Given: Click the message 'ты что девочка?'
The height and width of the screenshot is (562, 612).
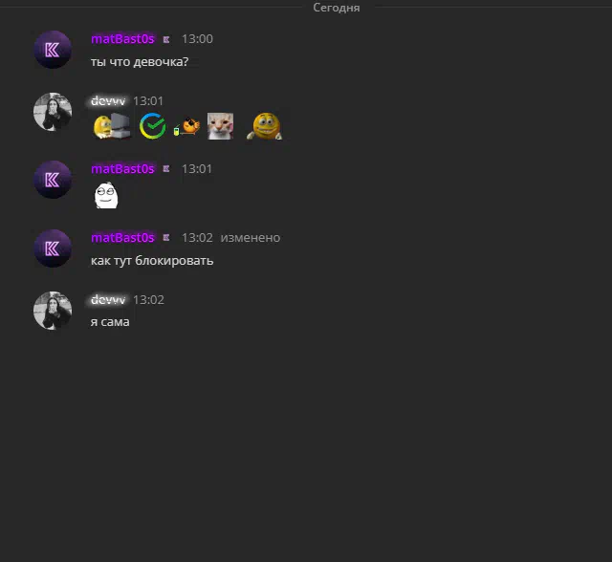Looking at the screenshot, I should [x=140, y=62].
